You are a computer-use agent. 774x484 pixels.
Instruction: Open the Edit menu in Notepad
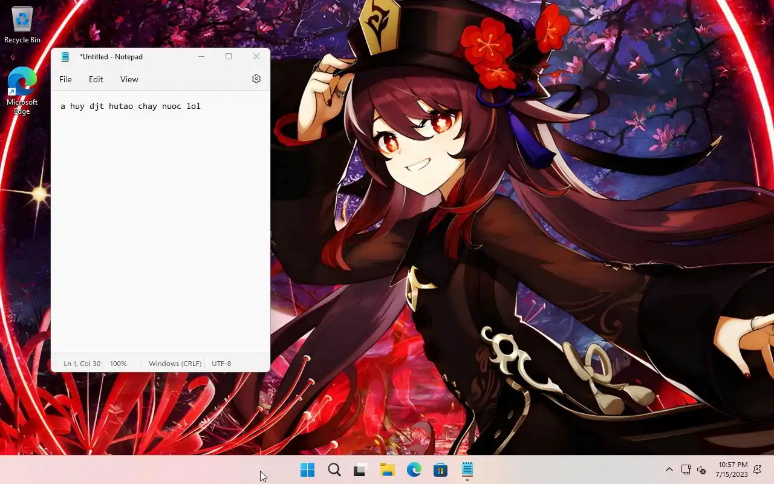click(x=96, y=79)
